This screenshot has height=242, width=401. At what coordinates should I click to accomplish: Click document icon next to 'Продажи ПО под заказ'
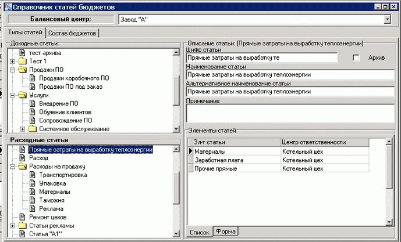click(x=32, y=86)
